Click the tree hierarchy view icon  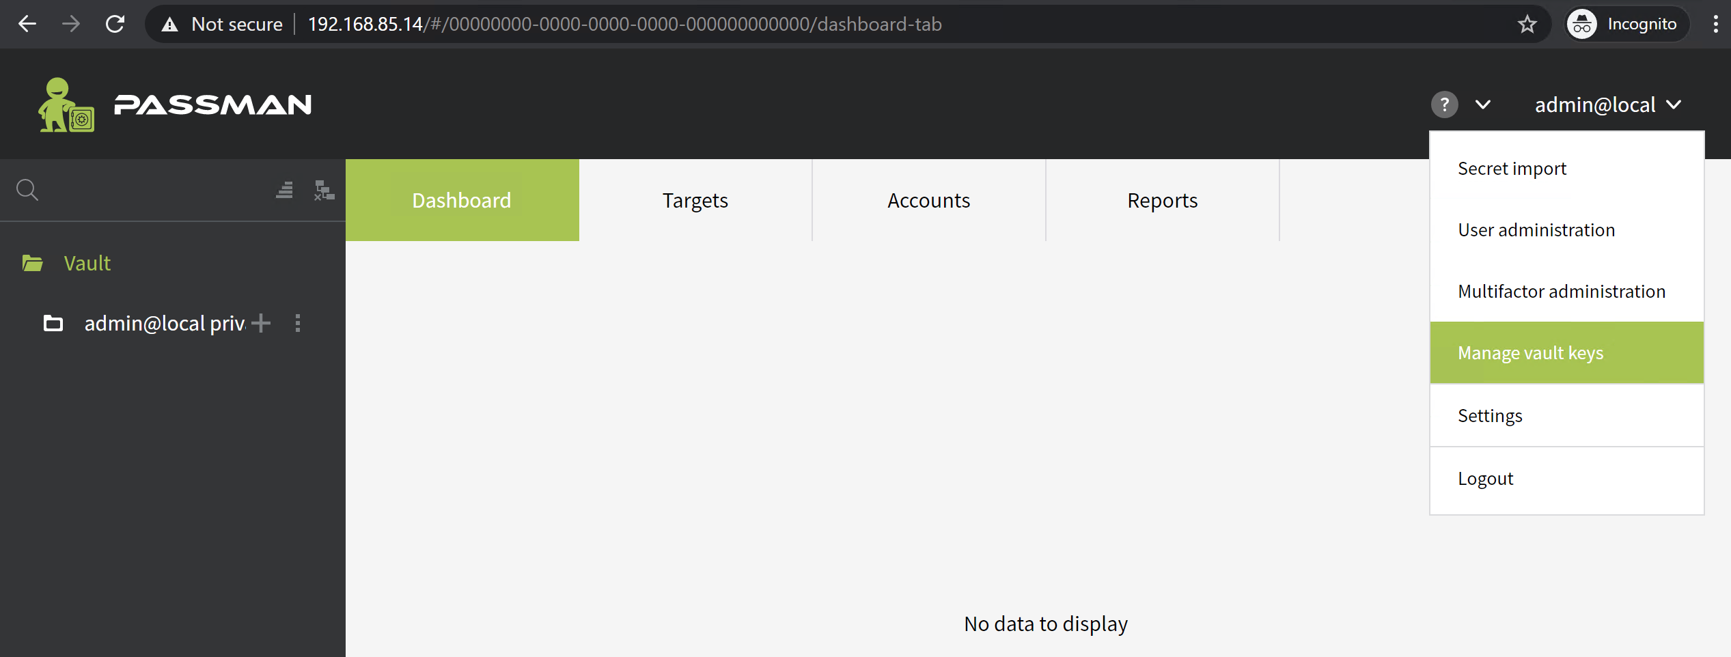click(x=324, y=190)
